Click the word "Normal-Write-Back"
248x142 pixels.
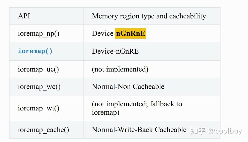click(122, 130)
